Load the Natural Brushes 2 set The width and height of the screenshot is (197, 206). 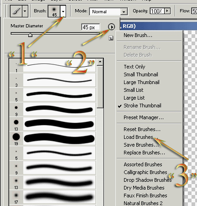click(x=143, y=203)
